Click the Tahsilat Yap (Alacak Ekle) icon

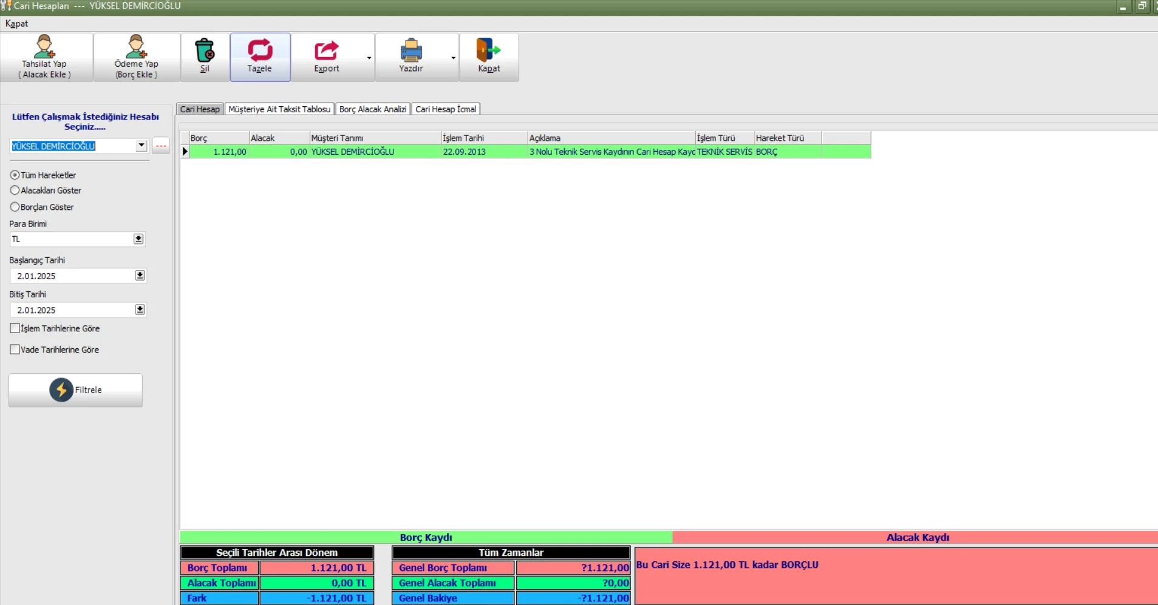(x=44, y=47)
